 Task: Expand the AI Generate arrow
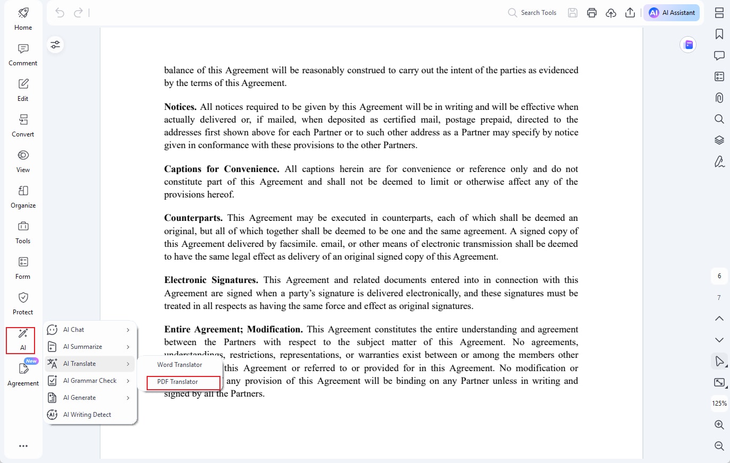point(128,398)
